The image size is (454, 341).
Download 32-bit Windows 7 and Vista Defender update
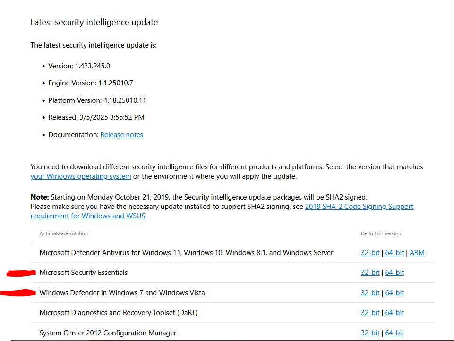coord(370,293)
